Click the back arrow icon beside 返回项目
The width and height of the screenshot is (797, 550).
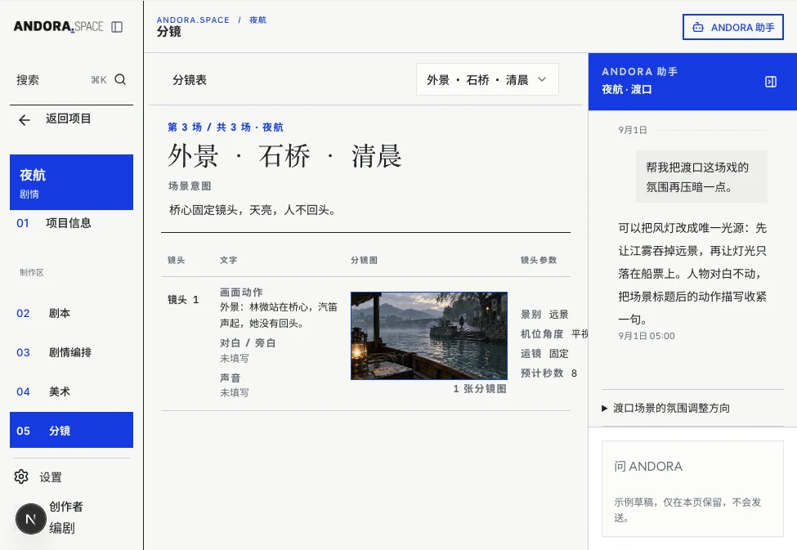coord(25,120)
